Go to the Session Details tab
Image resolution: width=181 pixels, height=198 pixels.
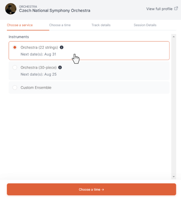click(145, 25)
